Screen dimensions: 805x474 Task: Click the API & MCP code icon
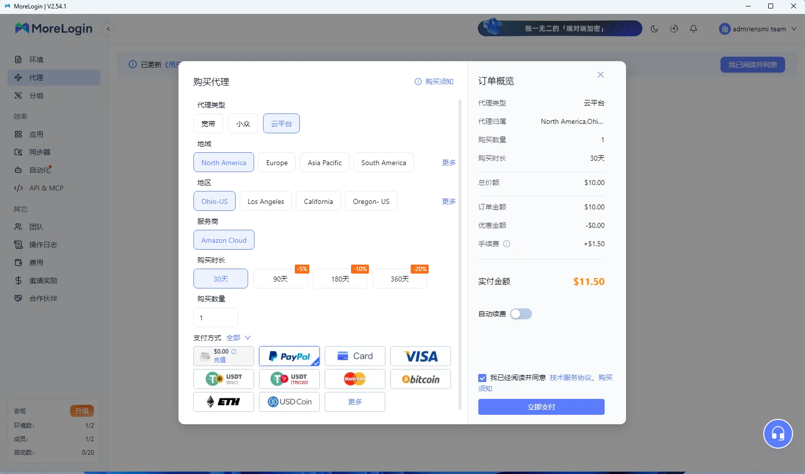[x=18, y=188]
